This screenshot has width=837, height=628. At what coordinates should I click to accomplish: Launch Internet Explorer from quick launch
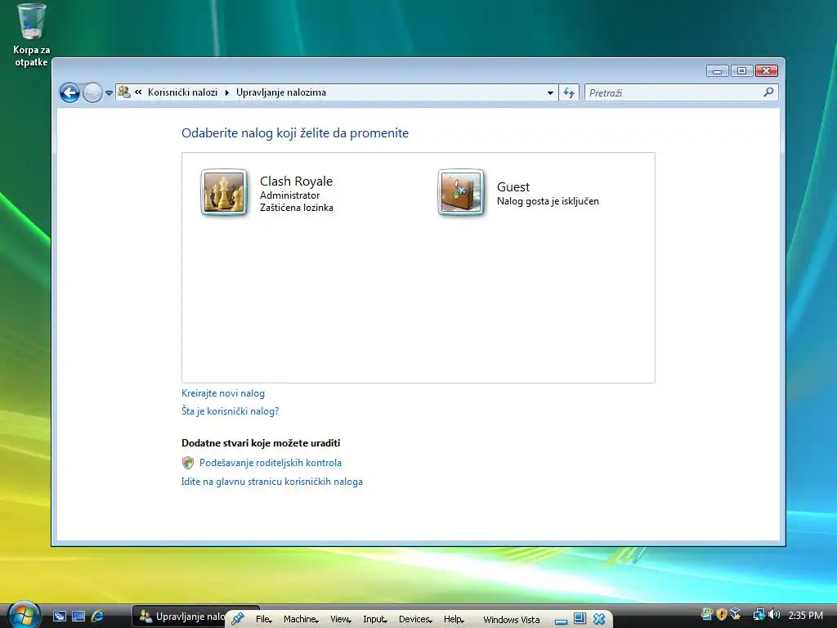pos(98,617)
